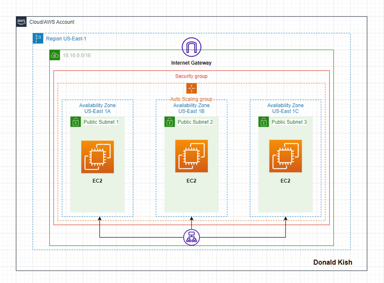384x283 pixels.
Task: Click EC2 label under Subnet 2 instance
Action: 191,181
